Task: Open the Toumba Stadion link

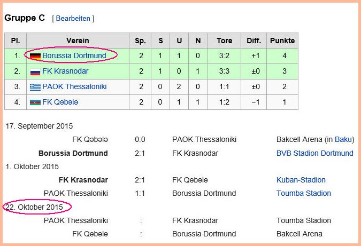Action: click(x=304, y=193)
